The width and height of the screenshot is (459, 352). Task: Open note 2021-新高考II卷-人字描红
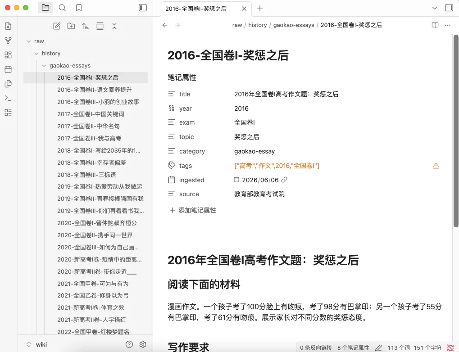tap(91, 320)
